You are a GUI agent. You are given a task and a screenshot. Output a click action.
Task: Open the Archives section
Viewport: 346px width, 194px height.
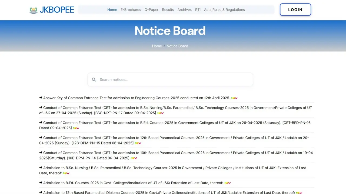pyautogui.click(x=184, y=10)
